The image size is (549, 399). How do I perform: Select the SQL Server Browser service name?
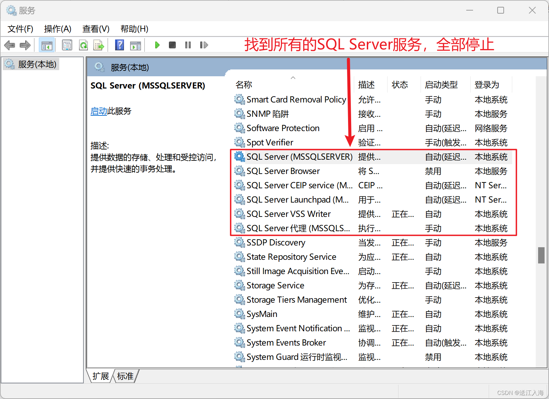283,171
